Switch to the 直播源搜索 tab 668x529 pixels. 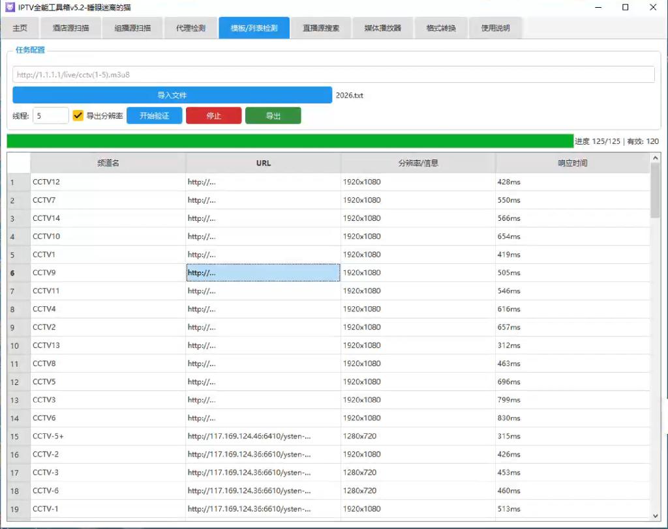point(321,28)
